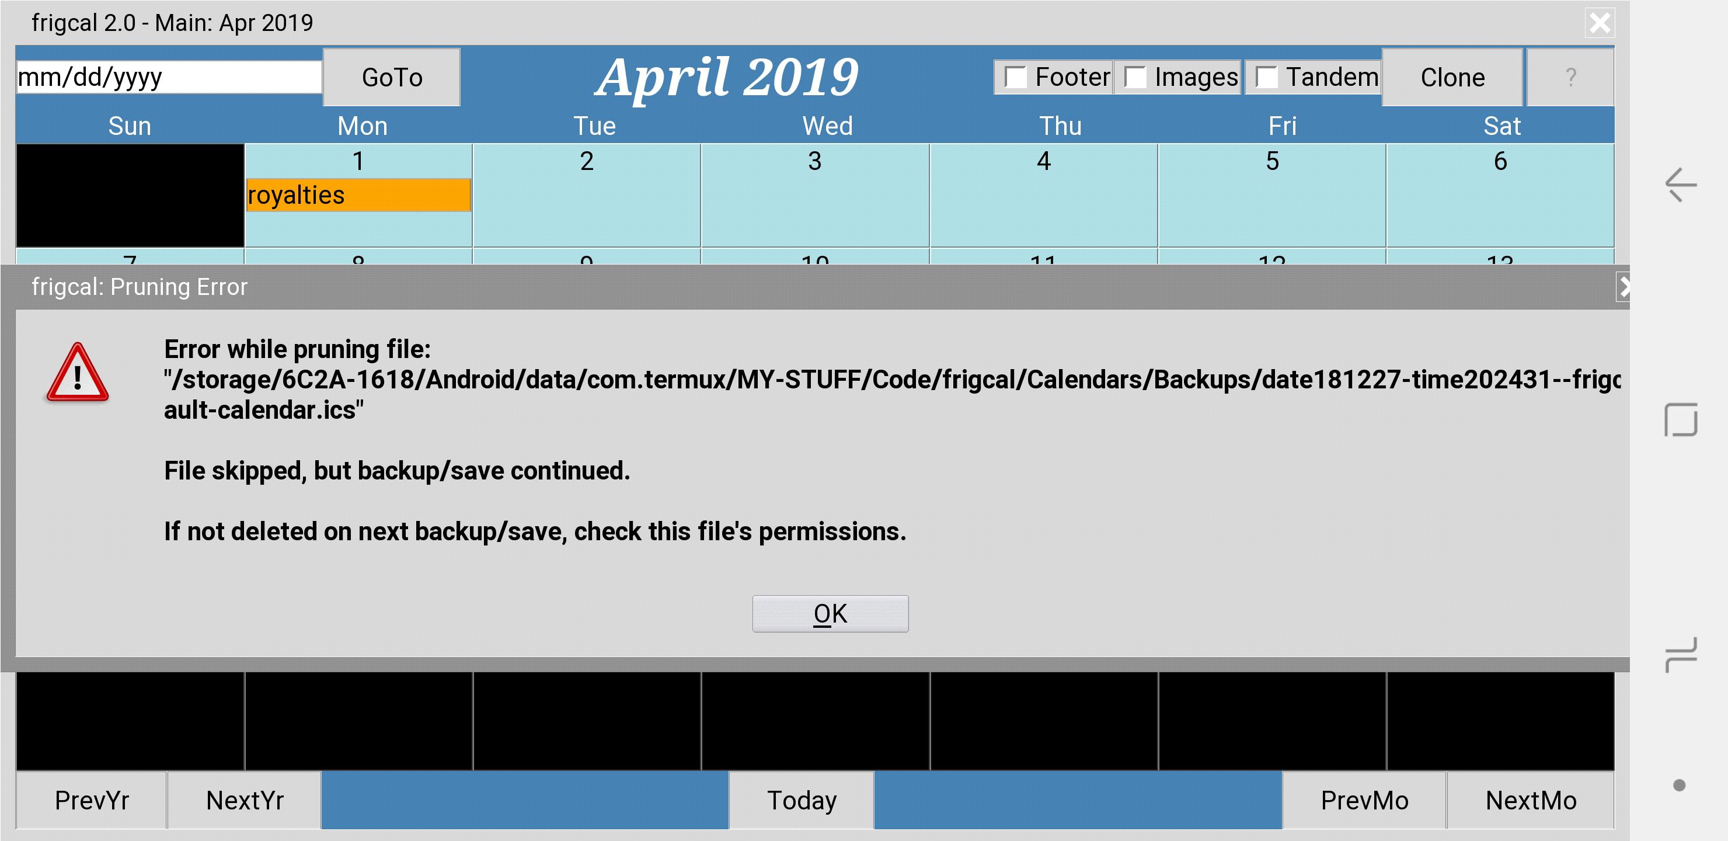Image resolution: width=1728 pixels, height=841 pixels.
Task: Advance to next month with NextMo
Action: (x=1530, y=800)
